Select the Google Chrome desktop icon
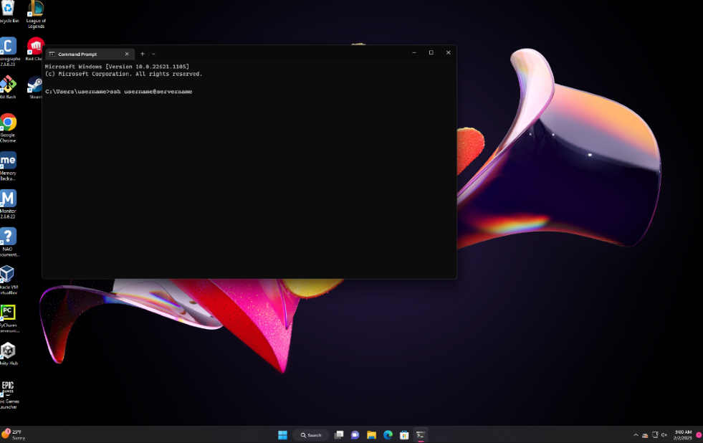Screen dimensions: 703x443 (x=8, y=128)
